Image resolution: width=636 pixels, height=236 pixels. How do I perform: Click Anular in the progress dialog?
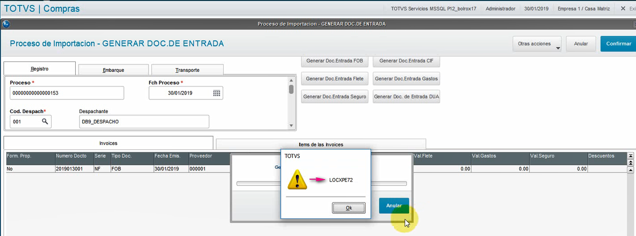[394, 206]
